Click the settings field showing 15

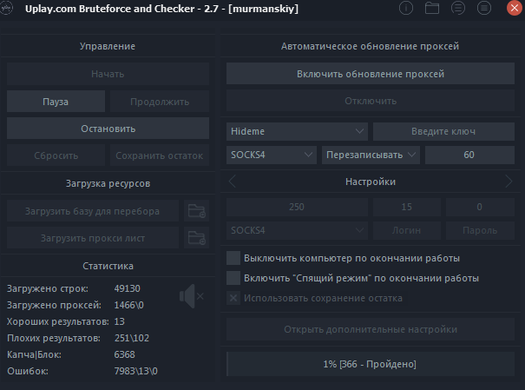click(407, 207)
